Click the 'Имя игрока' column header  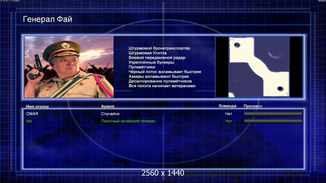[x=37, y=106]
